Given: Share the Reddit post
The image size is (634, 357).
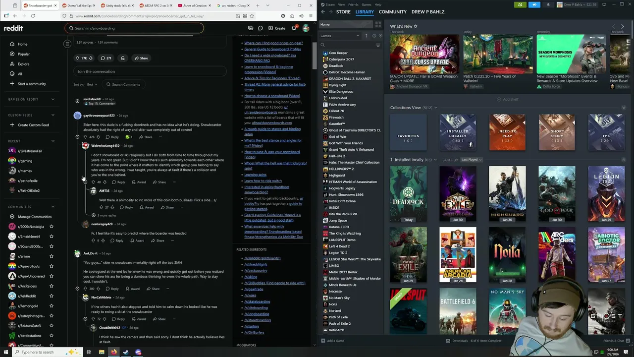Looking at the screenshot, I should coord(141,58).
